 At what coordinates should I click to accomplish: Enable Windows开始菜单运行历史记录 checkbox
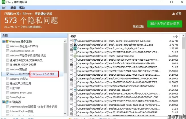(8, 56)
